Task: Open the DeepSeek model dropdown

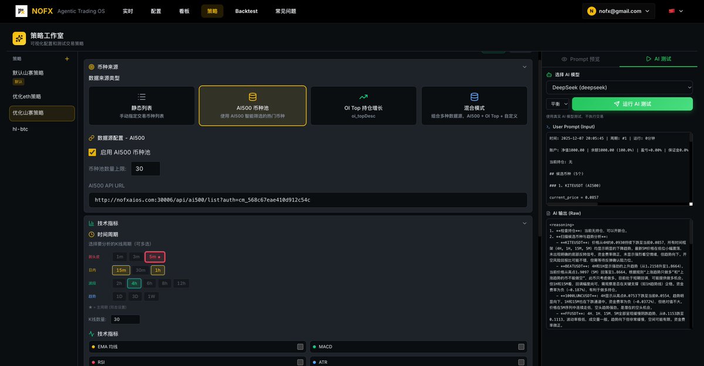Action: point(620,87)
